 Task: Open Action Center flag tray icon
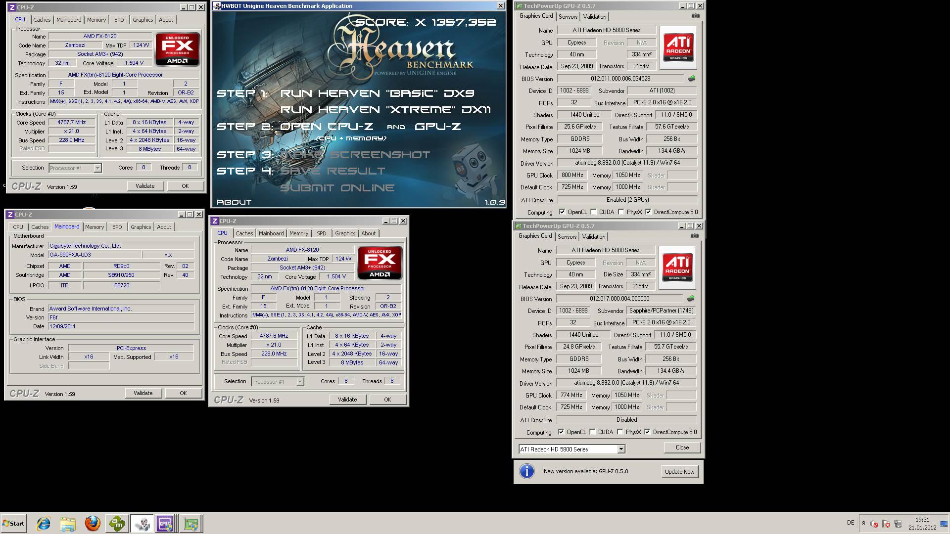pyautogui.click(x=886, y=524)
